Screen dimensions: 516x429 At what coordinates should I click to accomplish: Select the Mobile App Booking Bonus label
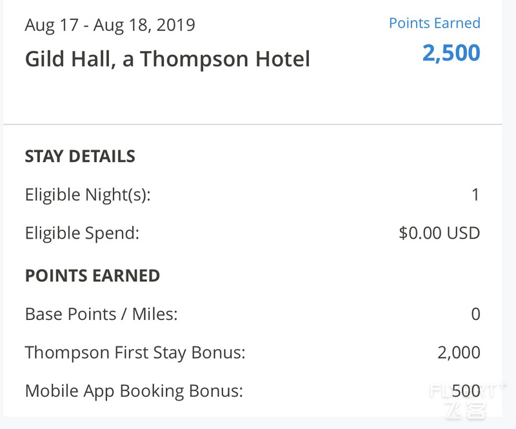pyautogui.click(x=134, y=392)
